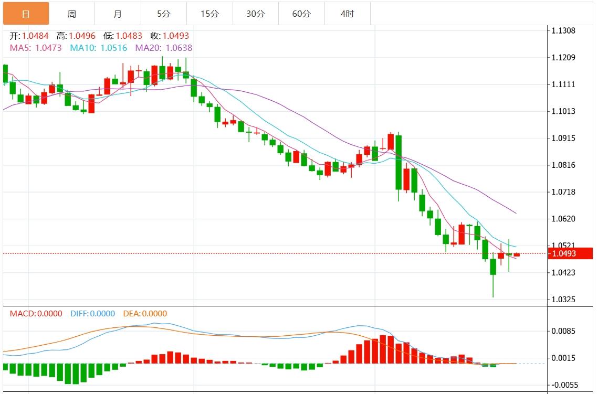Click the MA10: 1.0516 indicator label
Image resolution: width=598 pixels, height=394 pixels.
tap(98, 48)
